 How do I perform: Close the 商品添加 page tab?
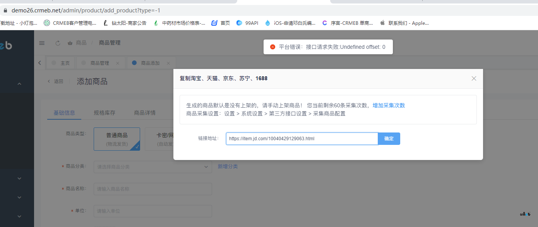[x=168, y=63]
